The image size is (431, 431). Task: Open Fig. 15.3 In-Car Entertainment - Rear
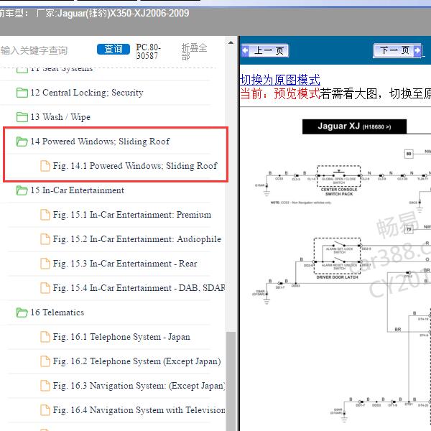(125, 264)
